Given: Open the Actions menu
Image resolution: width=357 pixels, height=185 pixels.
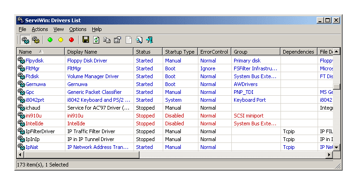Looking at the screenshot, I should click(40, 29).
